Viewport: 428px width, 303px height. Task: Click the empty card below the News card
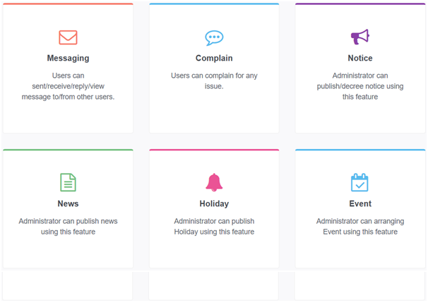click(x=67, y=286)
